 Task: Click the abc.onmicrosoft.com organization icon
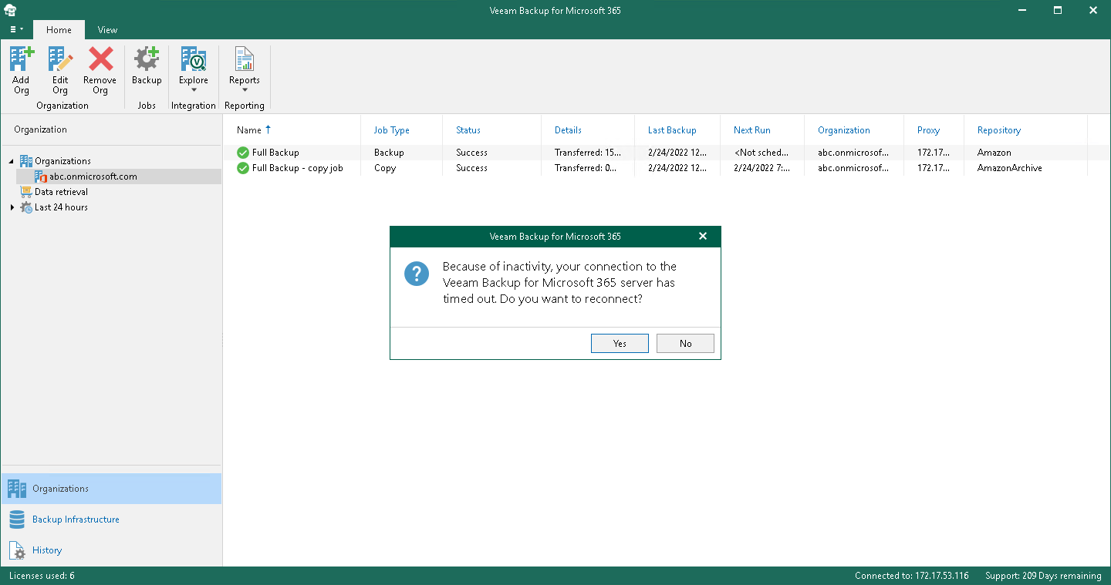pyautogui.click(x=41, y=177)
